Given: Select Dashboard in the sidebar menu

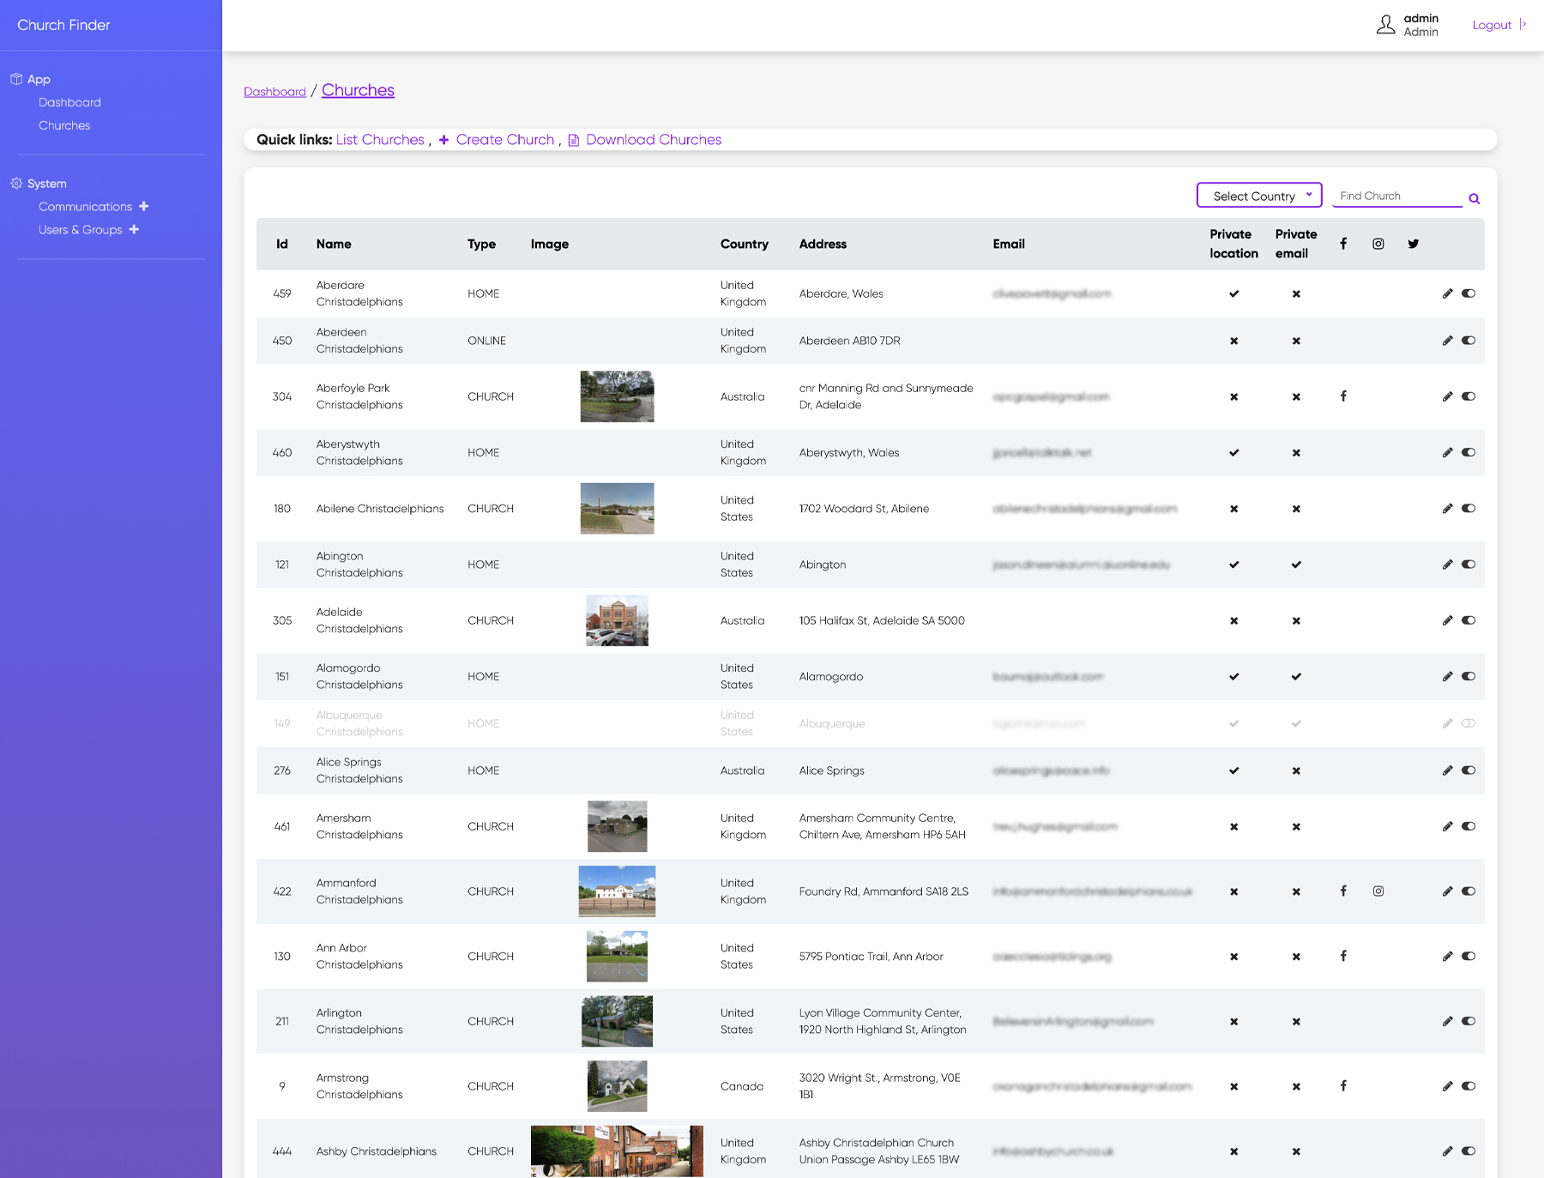Looking at the screenshot, I should click(x=69, y=102).
